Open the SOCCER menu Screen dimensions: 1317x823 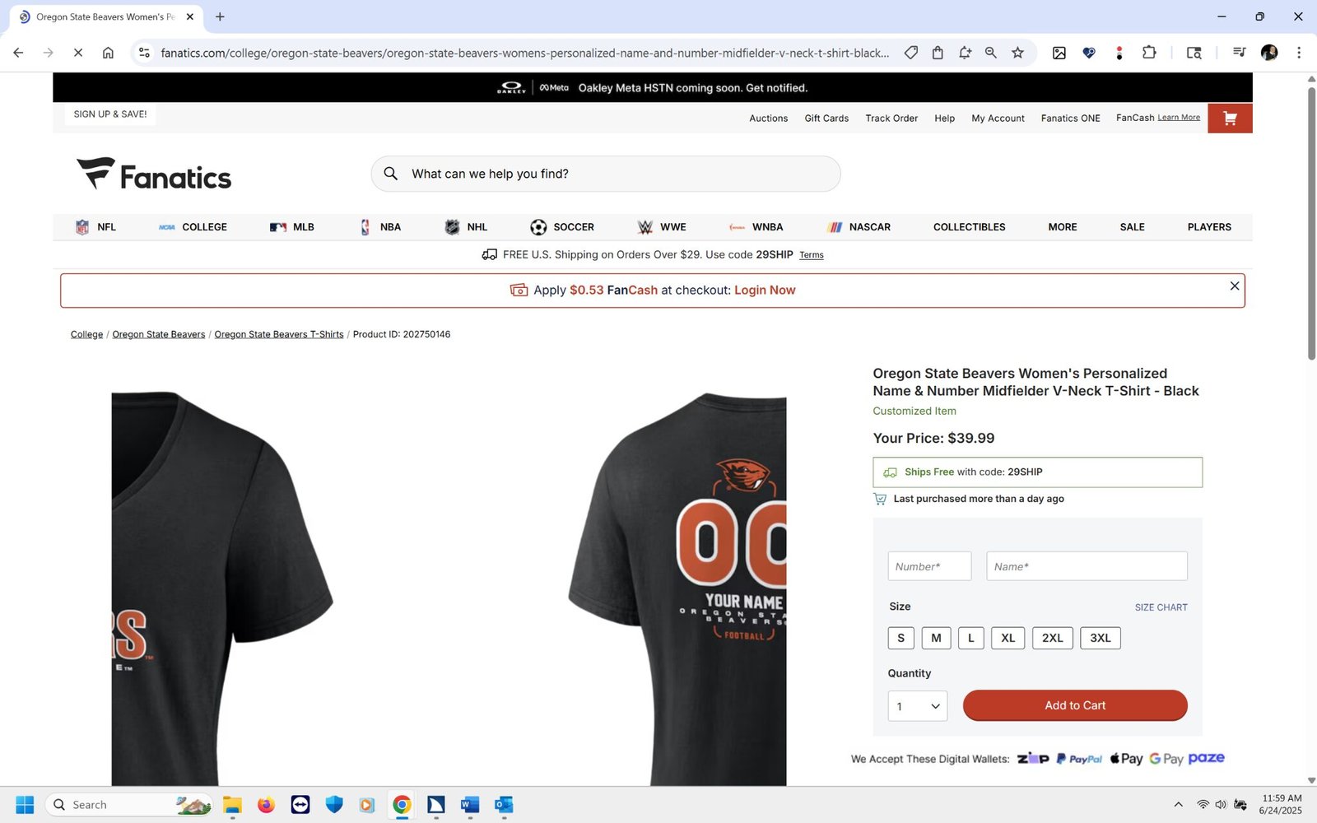tap(562, 227)
